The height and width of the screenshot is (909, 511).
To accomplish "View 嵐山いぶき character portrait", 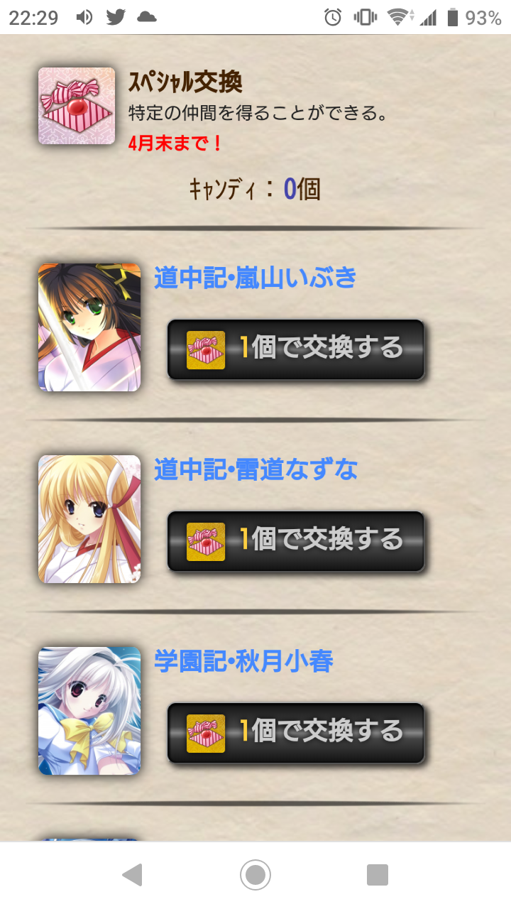I will [x=89, y=327].
